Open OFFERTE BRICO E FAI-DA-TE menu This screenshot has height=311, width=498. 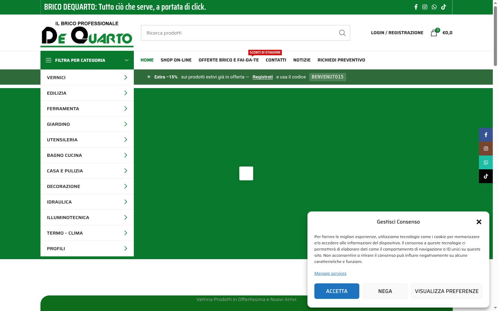(x=229, y=60)
